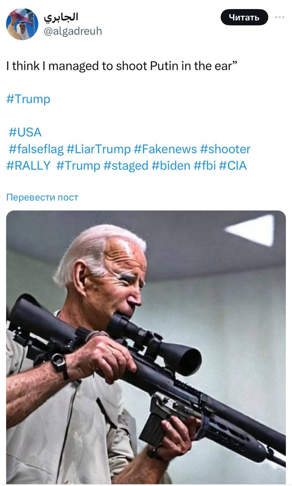Screen dimensions: 292x486
Task: Select the #staged hashtag
Action: tap(126, 166)
